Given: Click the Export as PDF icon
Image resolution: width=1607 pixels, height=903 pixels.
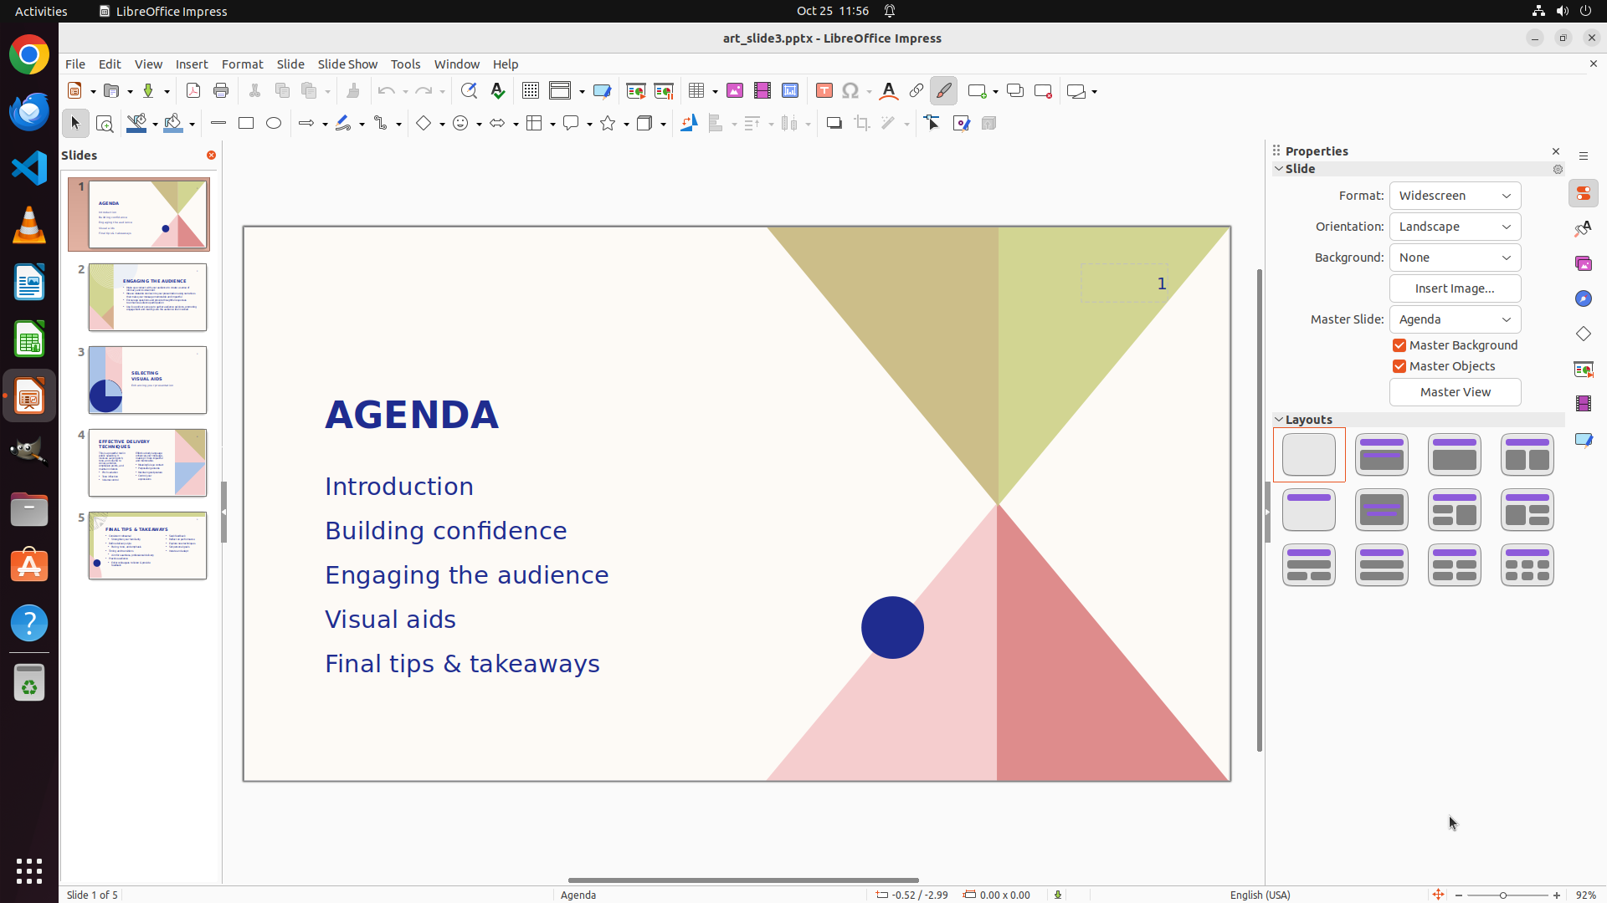Looking at the screenshot, I should 193,91.
